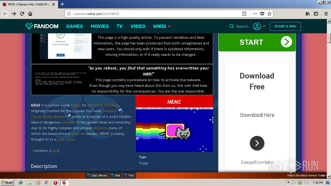The width and height of the screenshot is (331, 186).
Task: Open the volume speaker tray icon
Action: (x=306, y=183)
